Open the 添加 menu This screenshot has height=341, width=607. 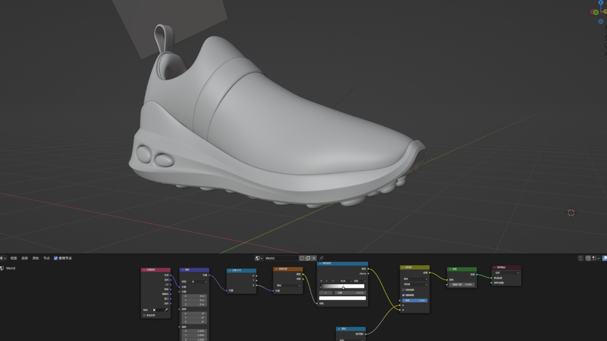(36, 258)
